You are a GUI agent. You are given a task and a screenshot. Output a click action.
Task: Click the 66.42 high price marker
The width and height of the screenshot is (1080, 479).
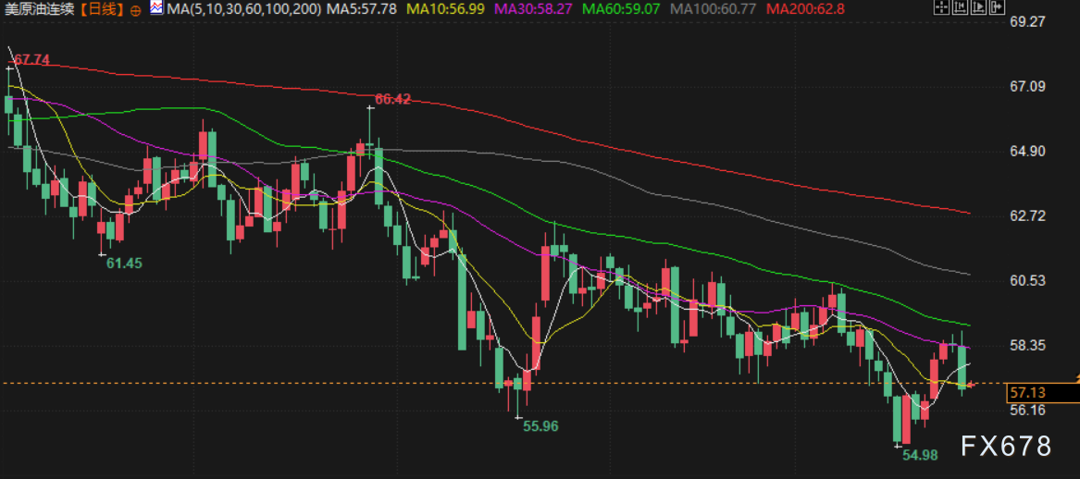coord(392,99)
